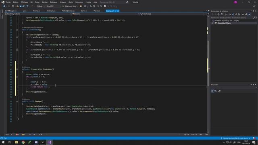
Task: Open File Explorer from the taskbar
Action: (17, 142)
